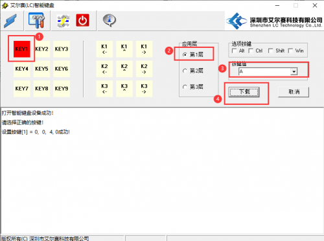Open the info speech bubble icon
This screenshot has width=324, height=241.
pyautogui.click(x=110, y=20)
